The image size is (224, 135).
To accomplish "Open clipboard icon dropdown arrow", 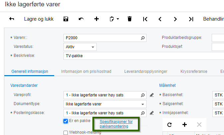I will [x=118, y=19].
